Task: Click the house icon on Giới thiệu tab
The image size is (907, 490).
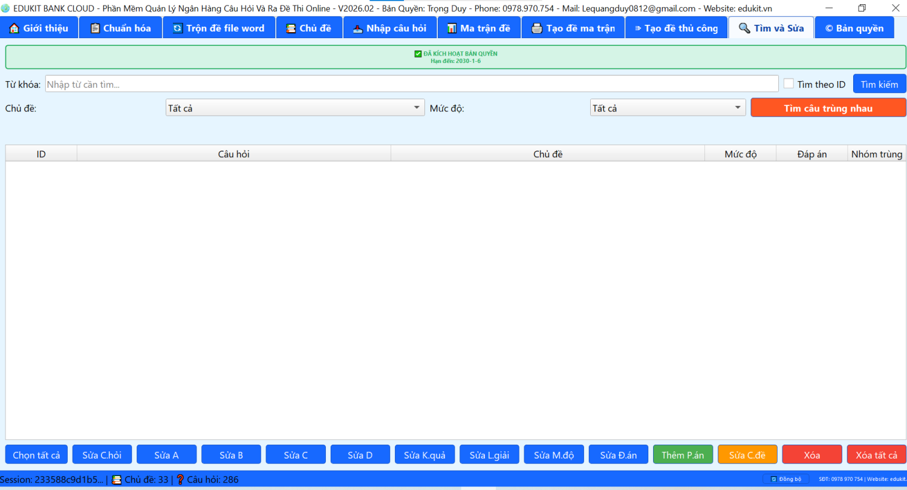Action: [15, 28]
